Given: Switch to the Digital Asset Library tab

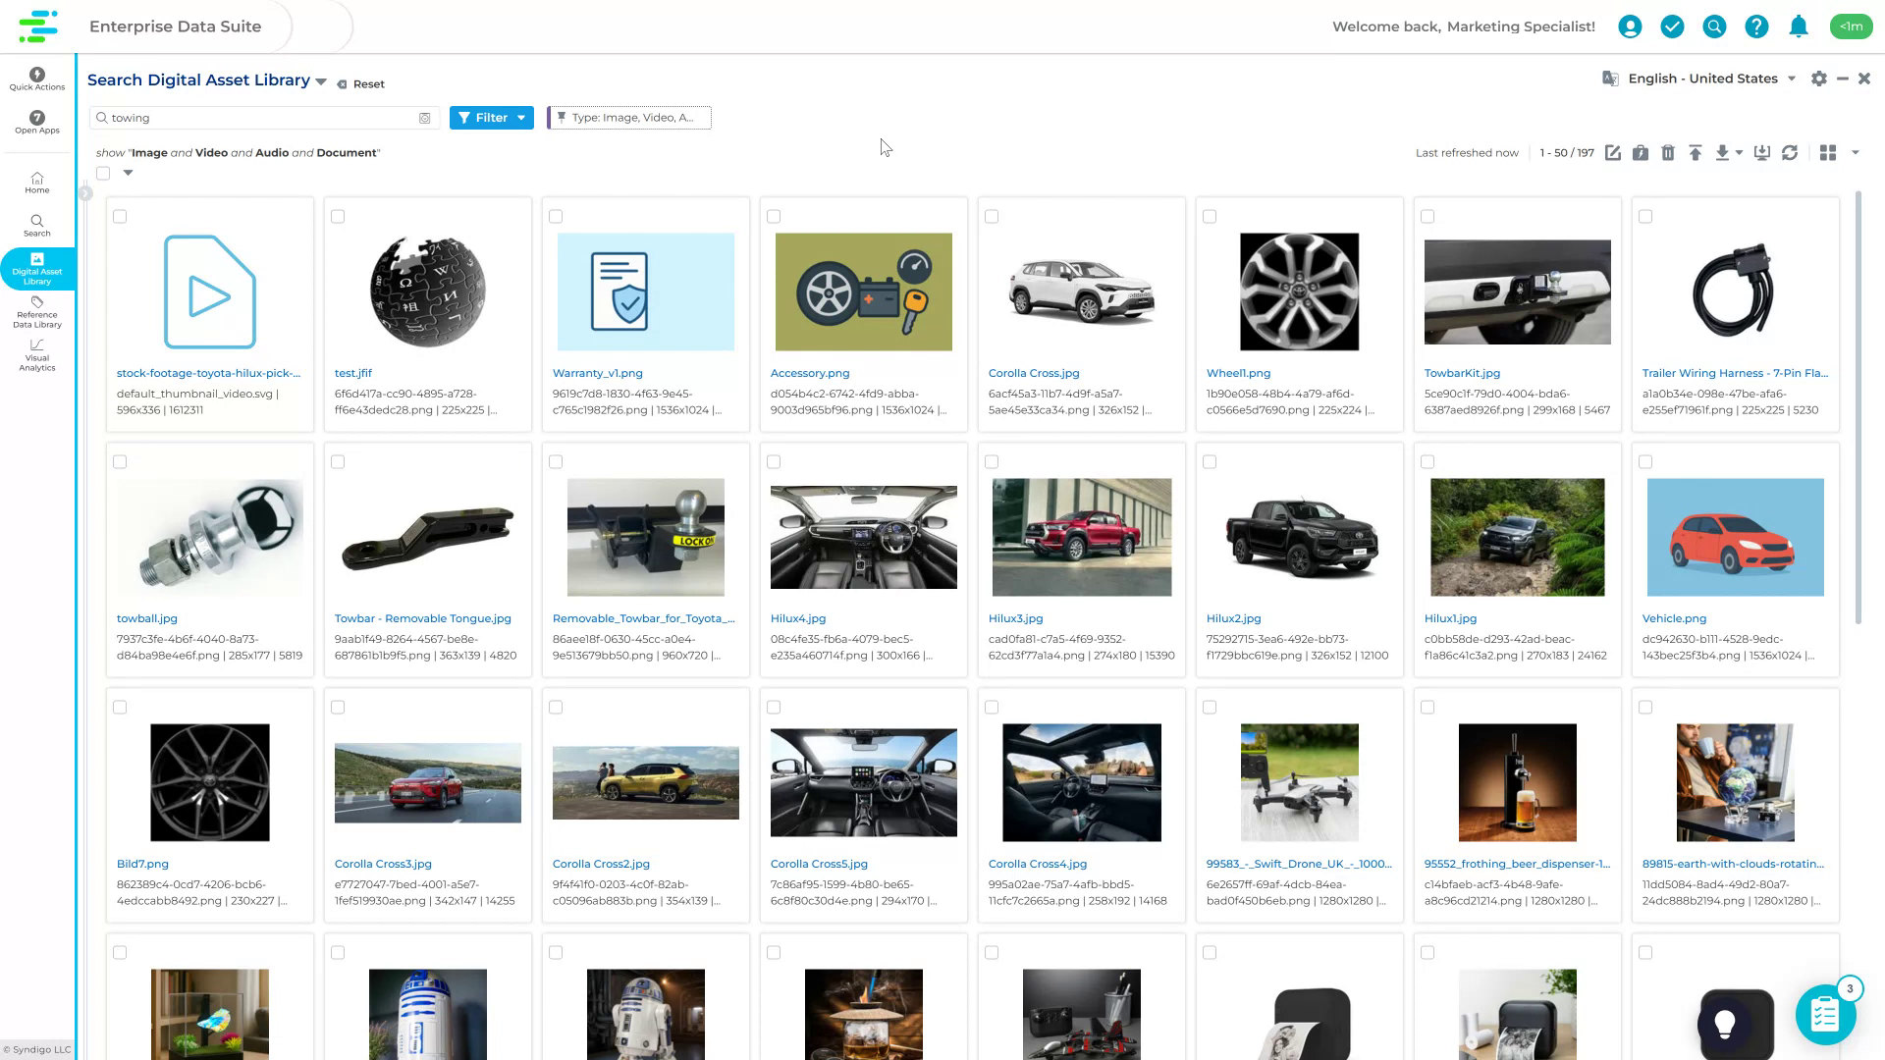Looking at the screenshot, I should [36, 268].
